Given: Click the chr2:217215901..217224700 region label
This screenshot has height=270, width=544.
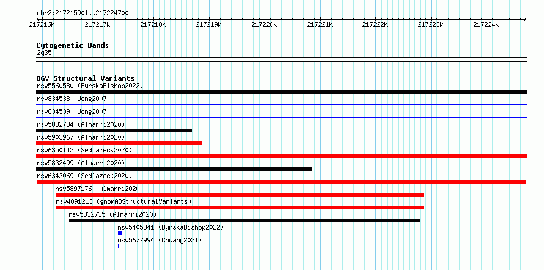Looking at the screenshot, I should (83, 13).
